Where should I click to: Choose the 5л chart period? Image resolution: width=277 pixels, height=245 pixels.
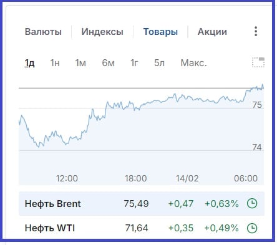(159, 63)
